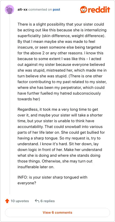Viewport: 115px width, 222px height.
Task: Click the orange upvote arrow icon
Action: (7, 201)
